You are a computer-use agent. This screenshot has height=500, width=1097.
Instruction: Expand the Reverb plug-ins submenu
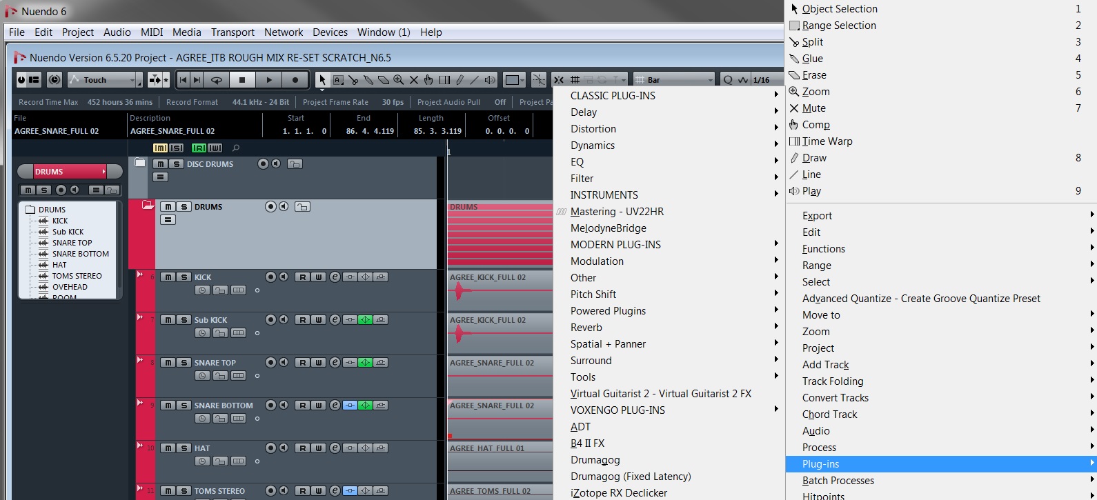[x=669, y=328]
